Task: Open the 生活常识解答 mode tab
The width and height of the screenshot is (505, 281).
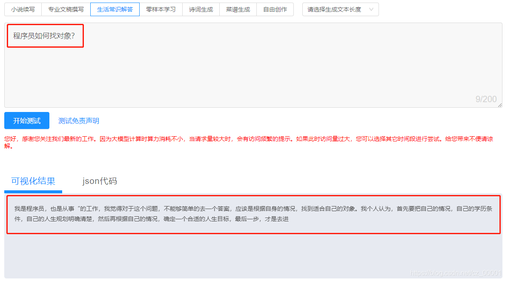Action: (x=115, y=9)
